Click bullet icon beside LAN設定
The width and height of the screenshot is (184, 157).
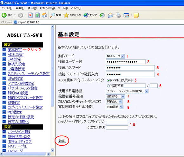pyautogui.click(x=4, y=59)
